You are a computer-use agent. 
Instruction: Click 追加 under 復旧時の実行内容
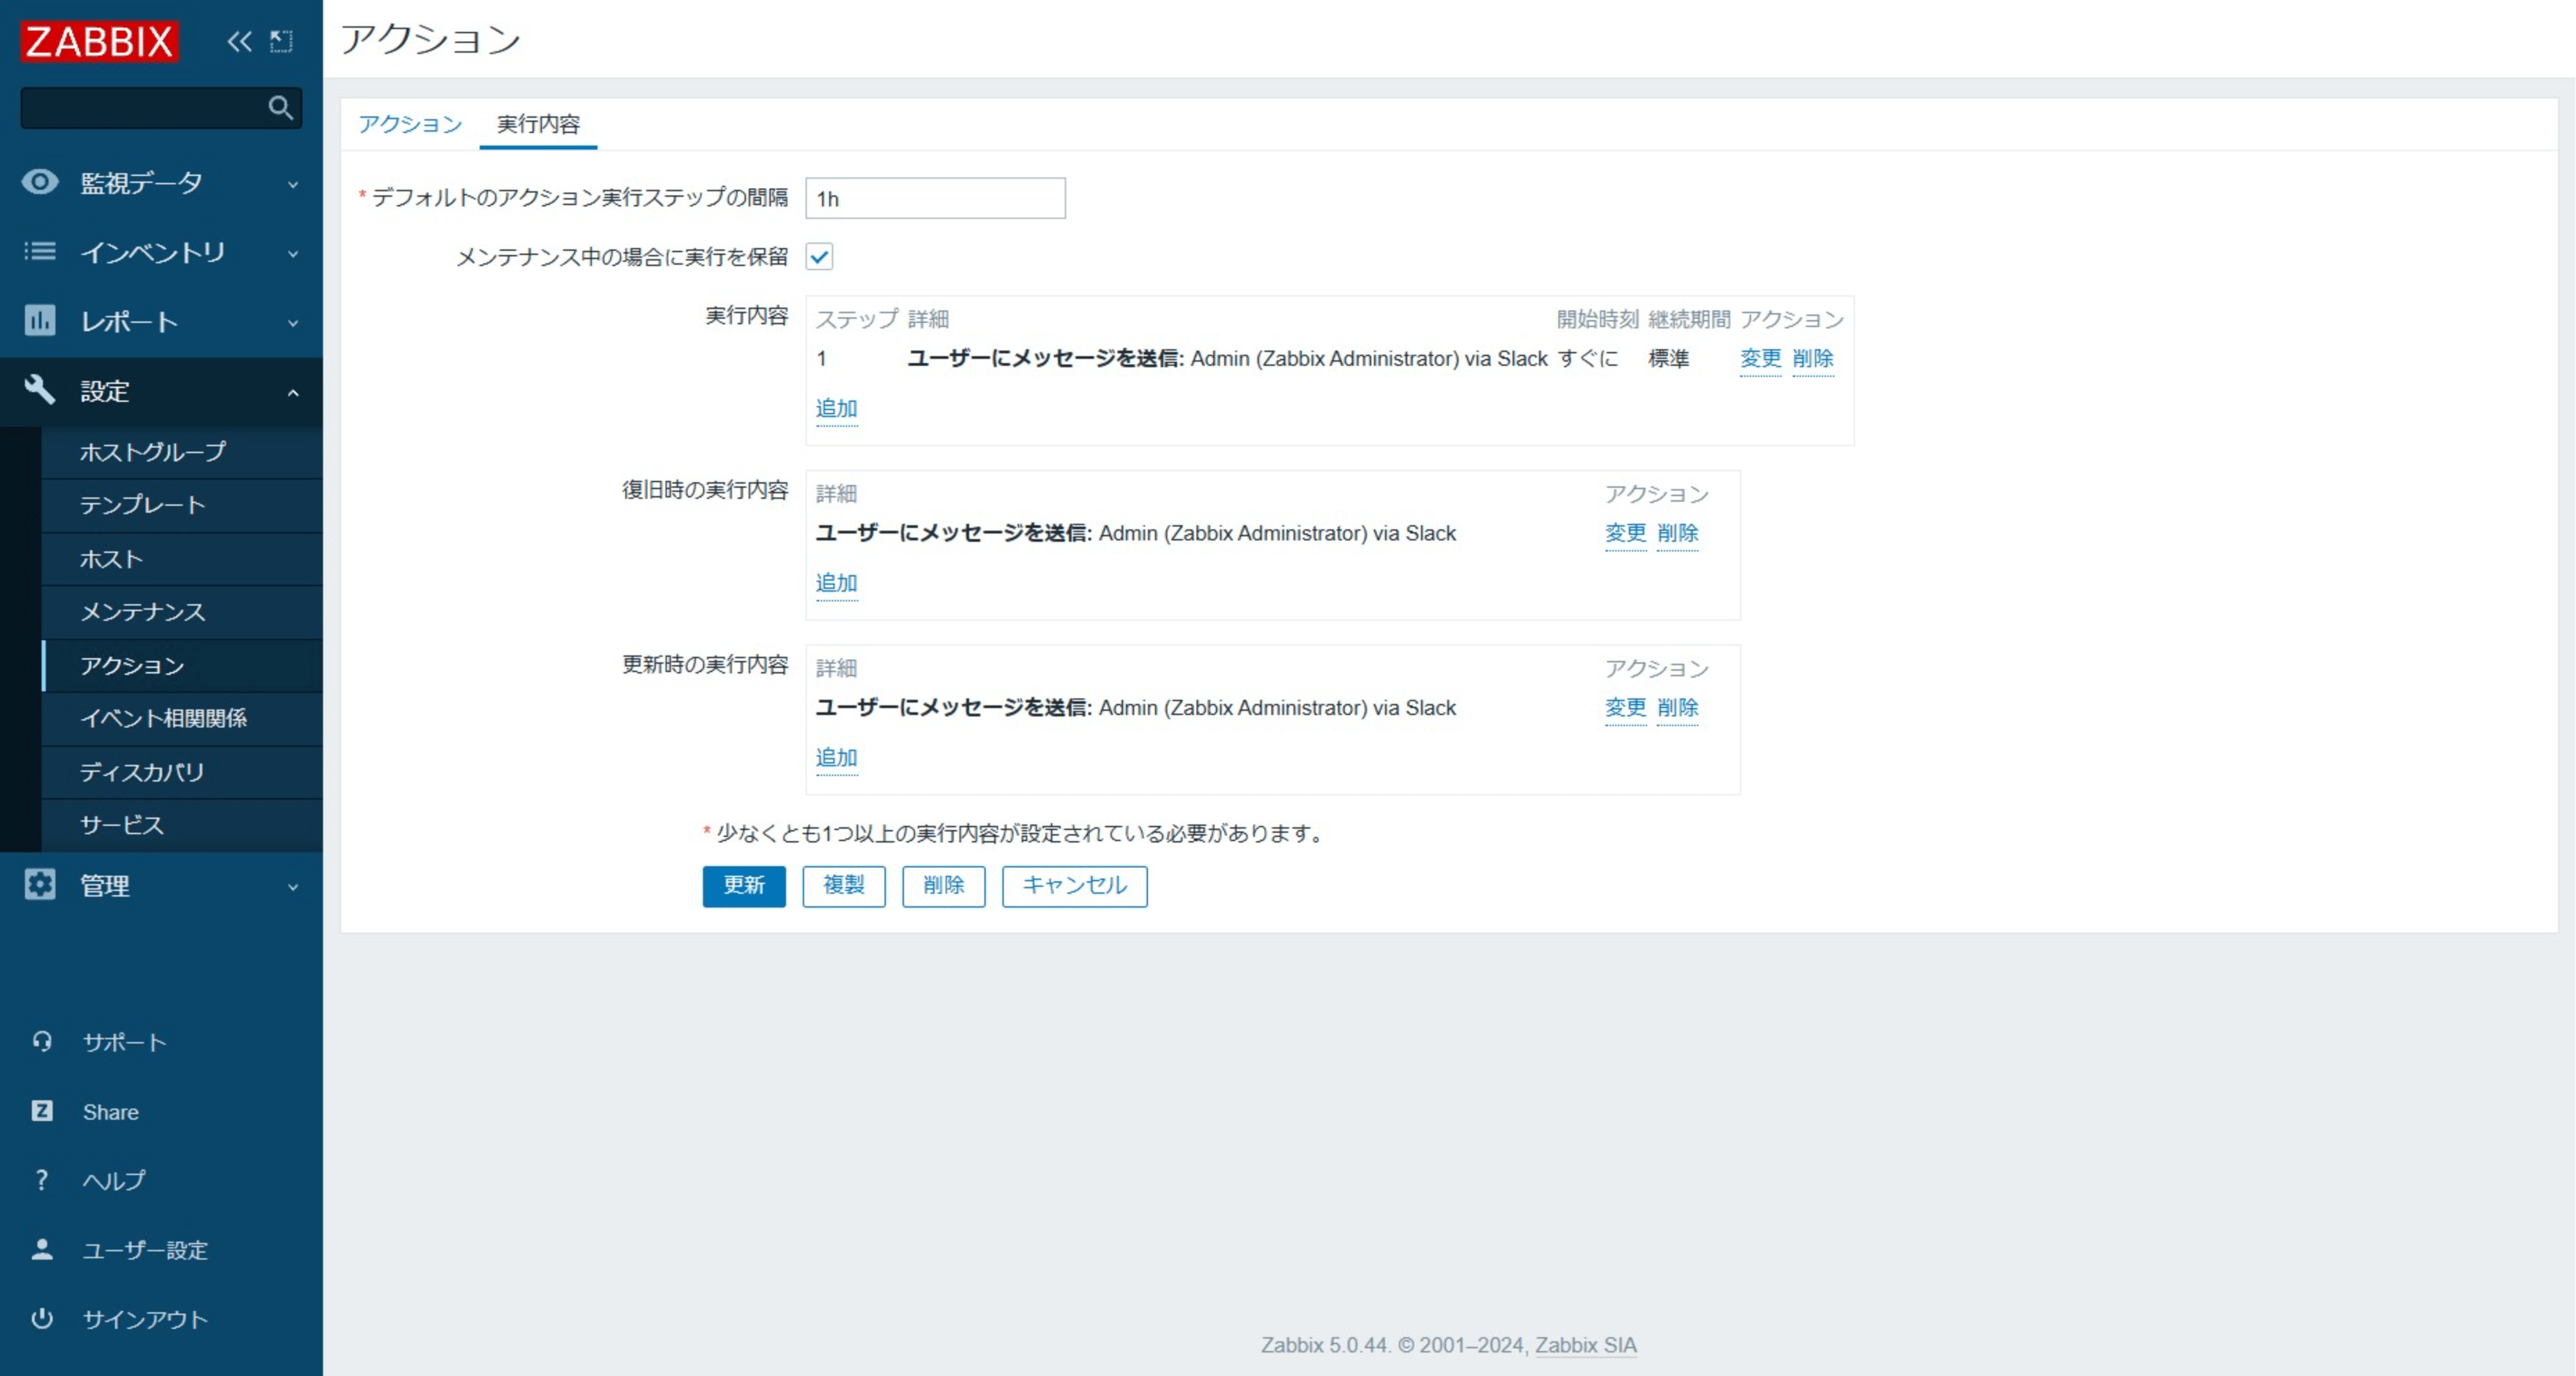tap(836, 583)
